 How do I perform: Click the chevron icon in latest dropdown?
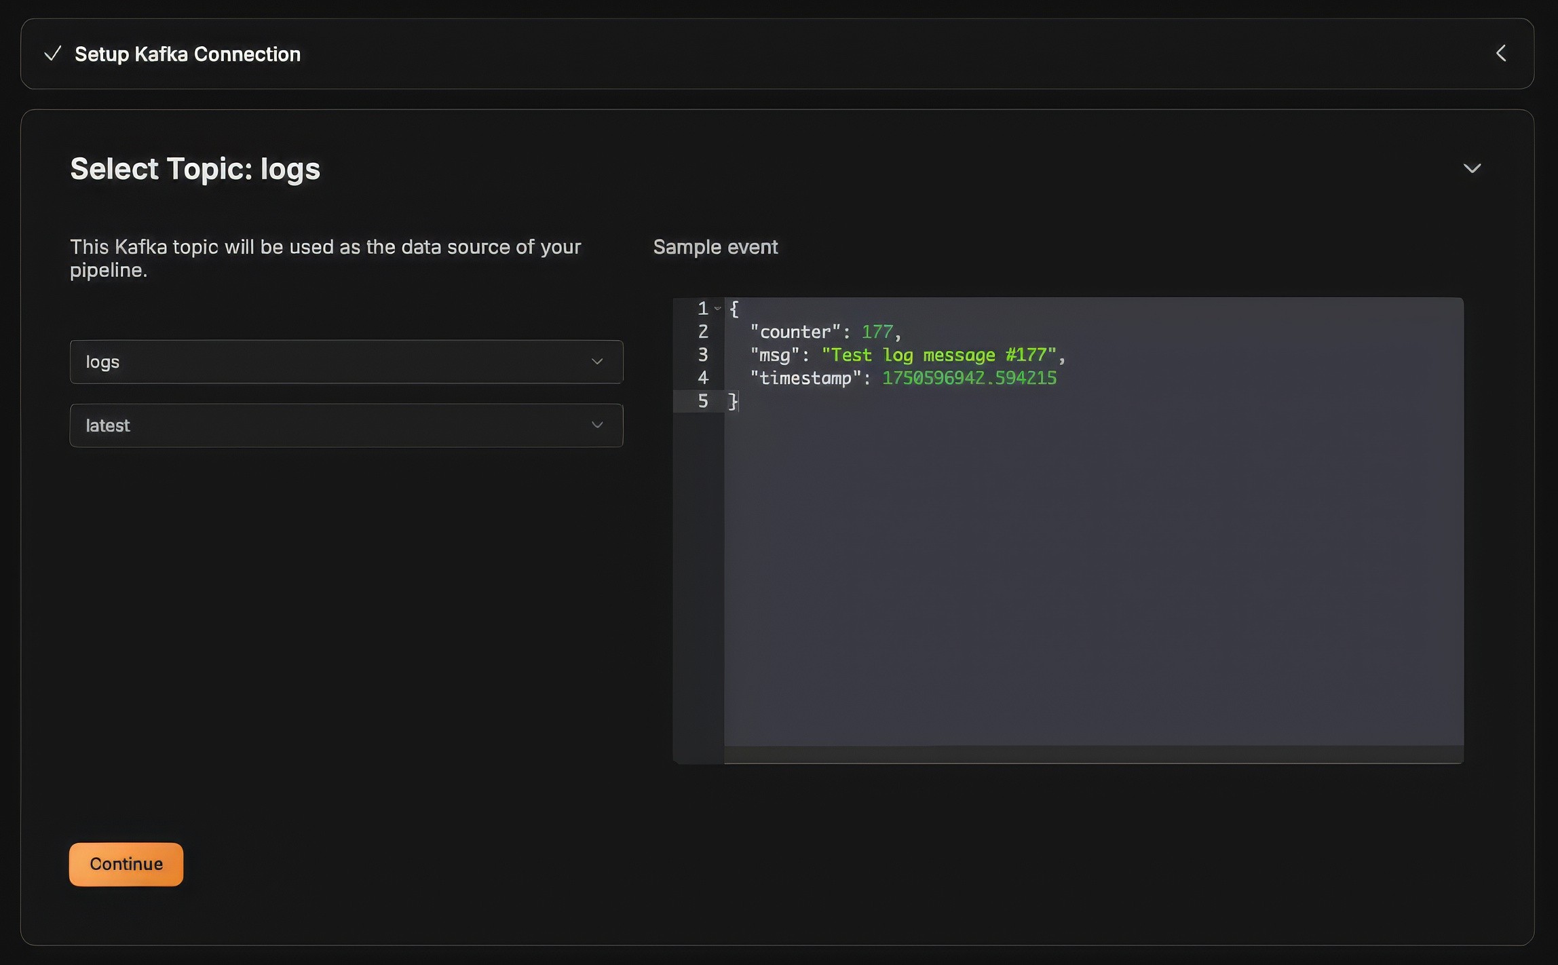pos(597,425)
